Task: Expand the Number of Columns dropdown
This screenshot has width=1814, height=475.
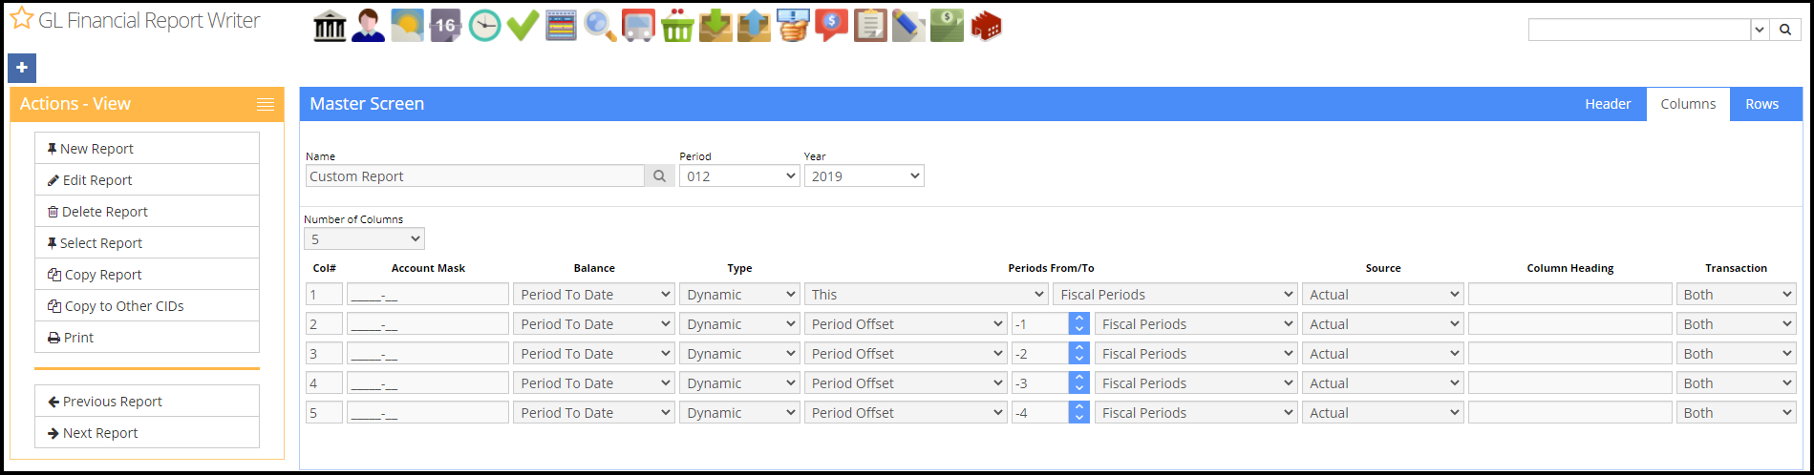Action: pos(364,238)
